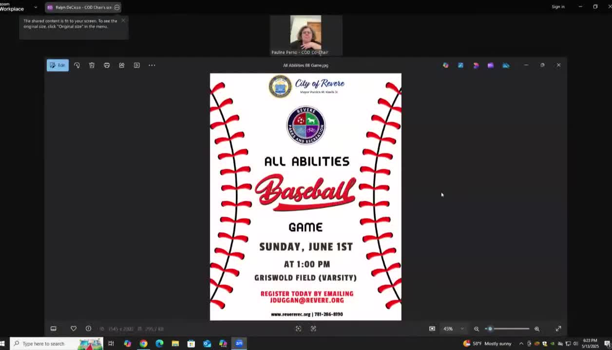Viewport: 612px width, 350px height.
Task: Open Task View from the taskbar
Action: pyautogui.click(x=111, y=344)
